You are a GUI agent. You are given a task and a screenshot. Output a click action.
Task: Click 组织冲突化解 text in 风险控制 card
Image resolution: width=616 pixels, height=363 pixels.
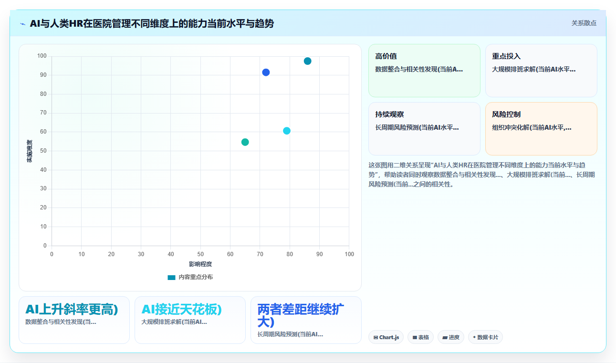tap(532, 127)
